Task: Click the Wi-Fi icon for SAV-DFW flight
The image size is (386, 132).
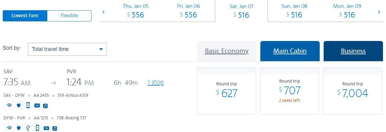Action: (x=9, y=105)
